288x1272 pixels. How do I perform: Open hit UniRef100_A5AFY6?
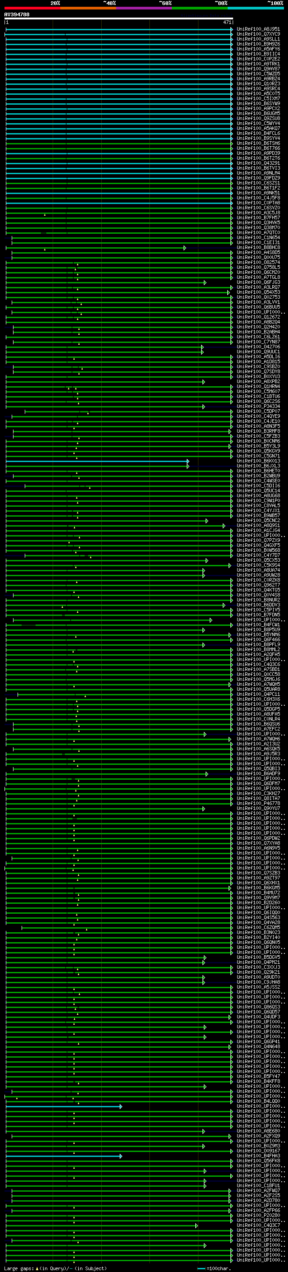258,49
